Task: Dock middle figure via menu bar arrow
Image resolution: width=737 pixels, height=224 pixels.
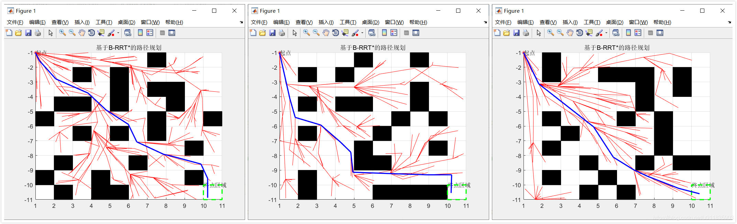Action: click(485, 22)
